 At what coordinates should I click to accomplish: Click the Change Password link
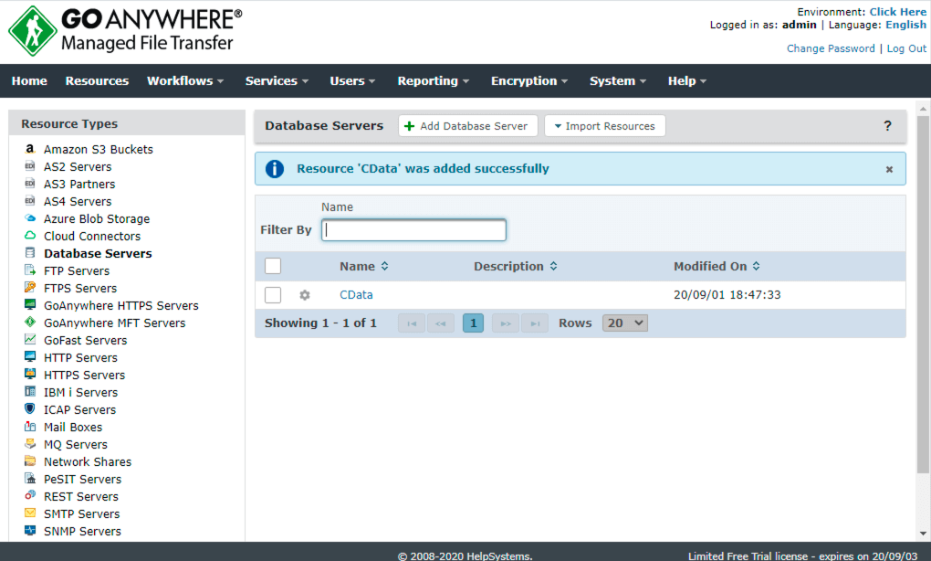point(831,48)
